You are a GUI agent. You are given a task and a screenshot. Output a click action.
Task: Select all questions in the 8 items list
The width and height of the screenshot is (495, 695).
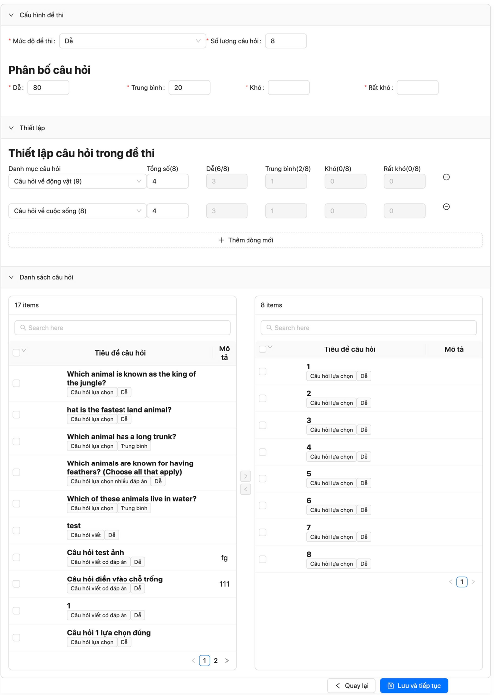point(262,349)
